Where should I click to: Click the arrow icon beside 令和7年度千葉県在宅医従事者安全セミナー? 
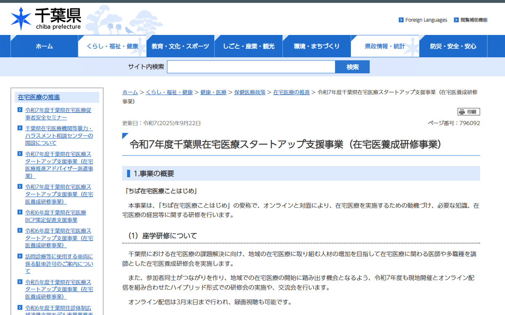(19, 110)
